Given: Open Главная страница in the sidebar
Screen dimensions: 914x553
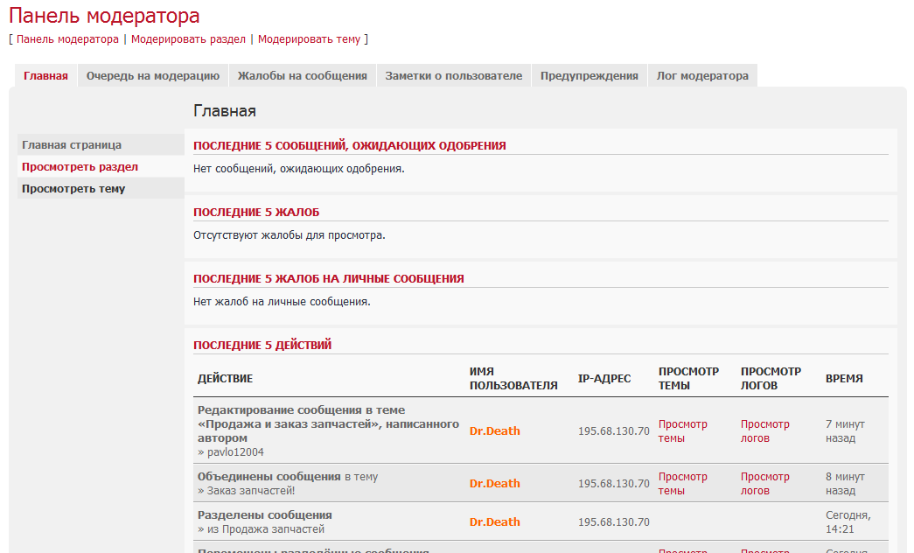Looking at the screenshot, I should pyautogui.click(x=72, y=145).
